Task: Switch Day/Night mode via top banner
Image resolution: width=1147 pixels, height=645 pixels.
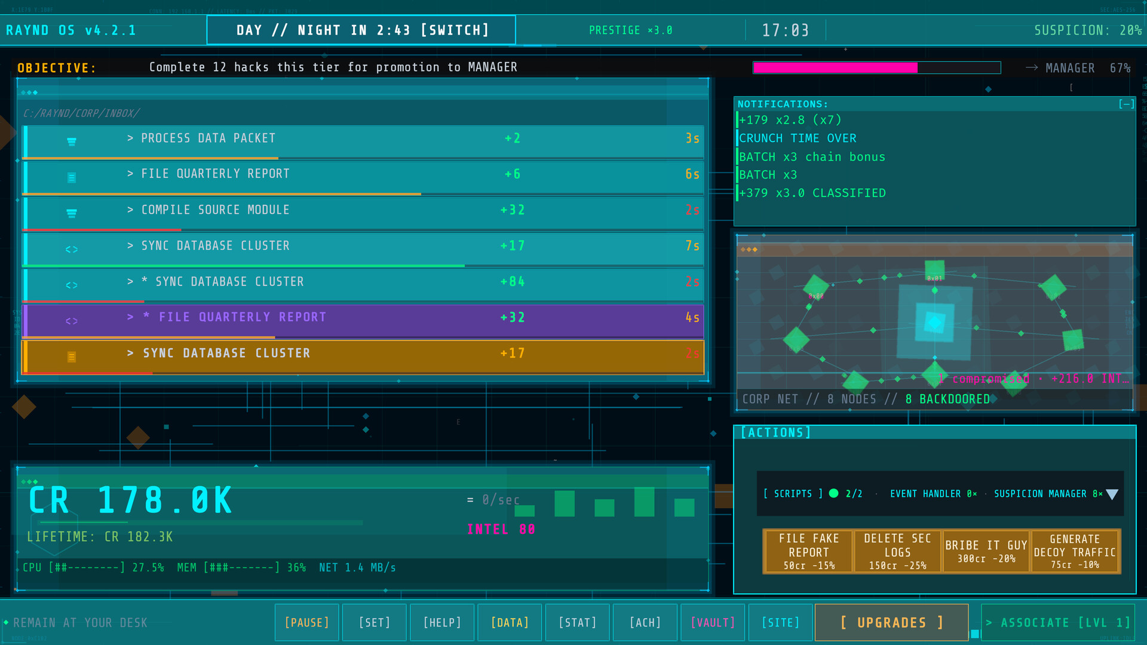Action: [361, 30]
